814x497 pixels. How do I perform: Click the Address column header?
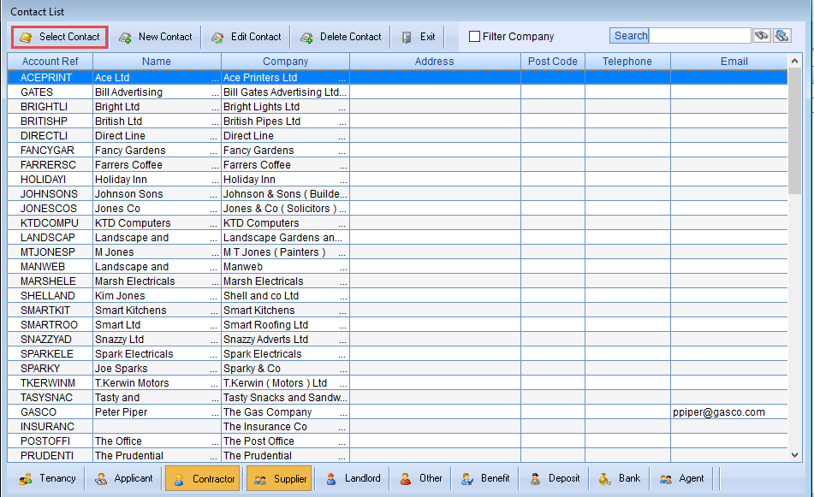click(x=435, y=62)
